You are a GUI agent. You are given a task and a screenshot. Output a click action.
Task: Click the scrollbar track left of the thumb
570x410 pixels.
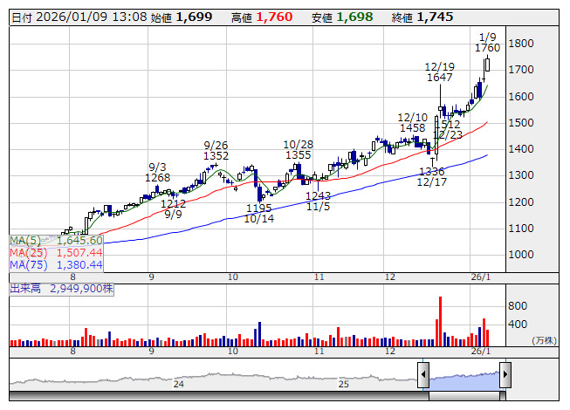pos(218,395)
